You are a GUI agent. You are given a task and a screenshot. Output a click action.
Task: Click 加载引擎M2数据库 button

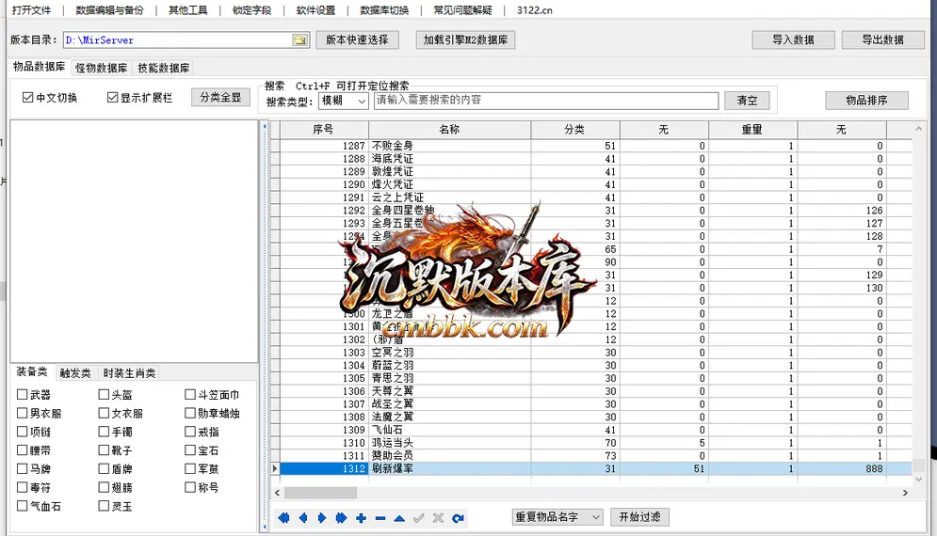coord(465,40)
